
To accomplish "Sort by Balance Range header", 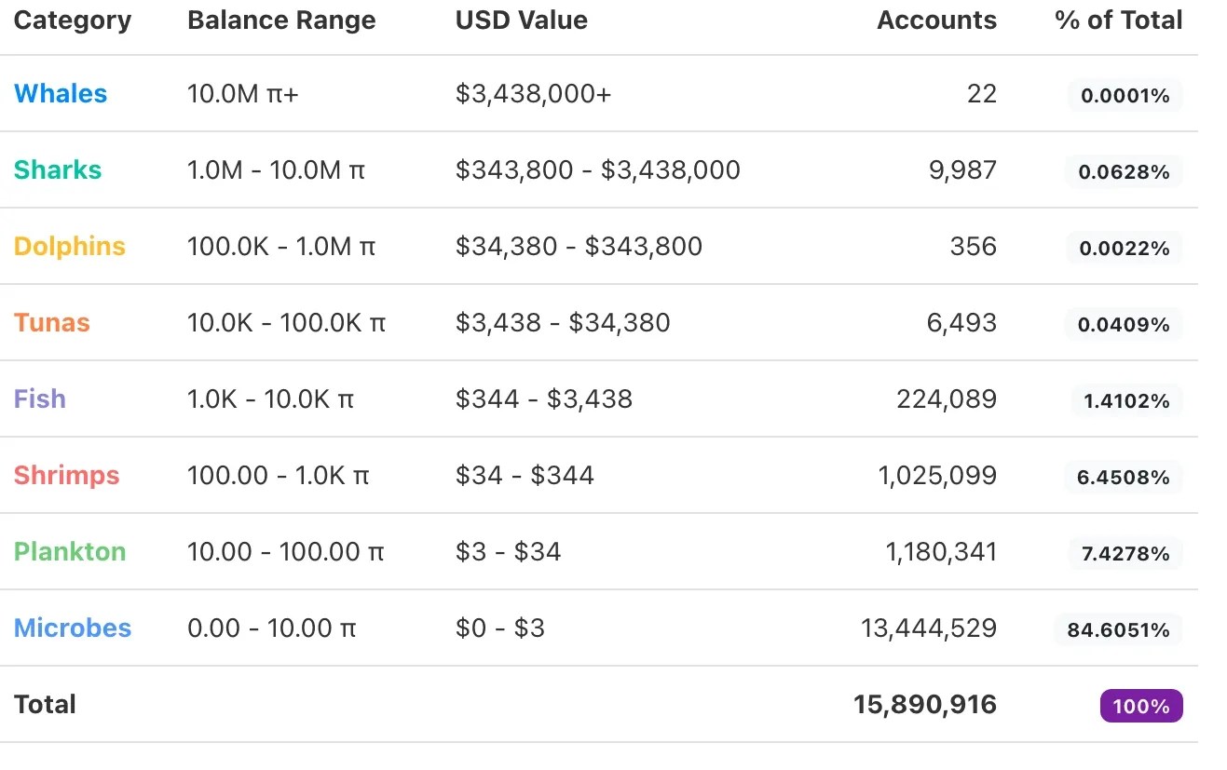I will tap(281, 20).
